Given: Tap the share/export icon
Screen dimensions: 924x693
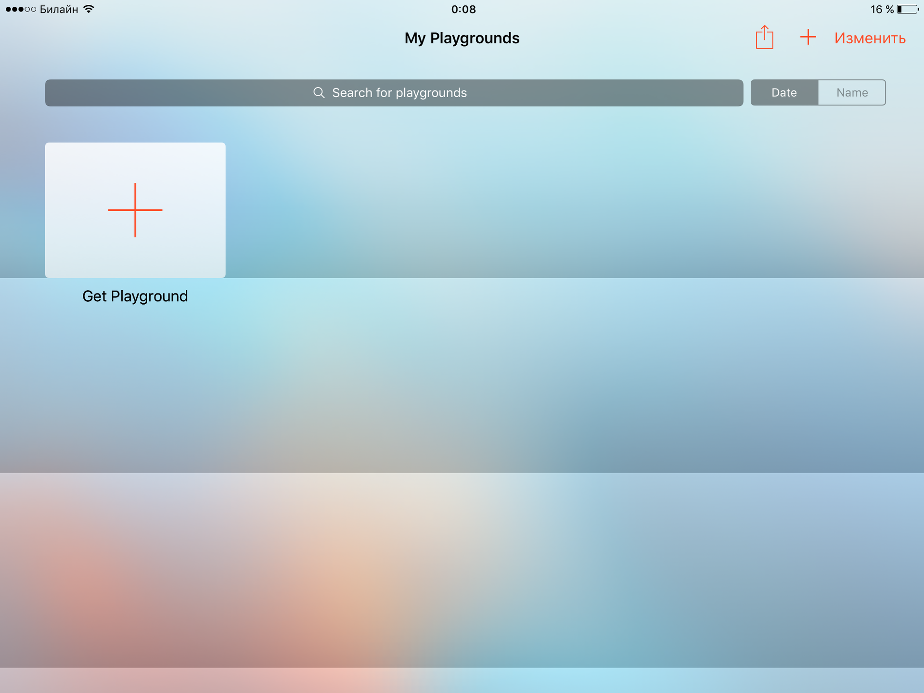Looking at the screenshot, I should [764, 37].
